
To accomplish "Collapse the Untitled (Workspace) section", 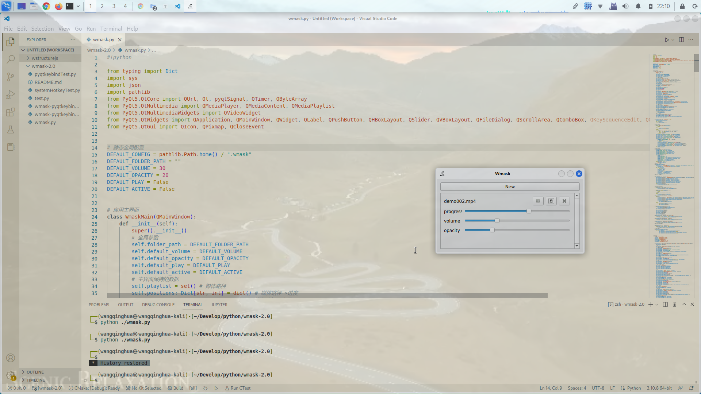I will click(x=50, y=50).
